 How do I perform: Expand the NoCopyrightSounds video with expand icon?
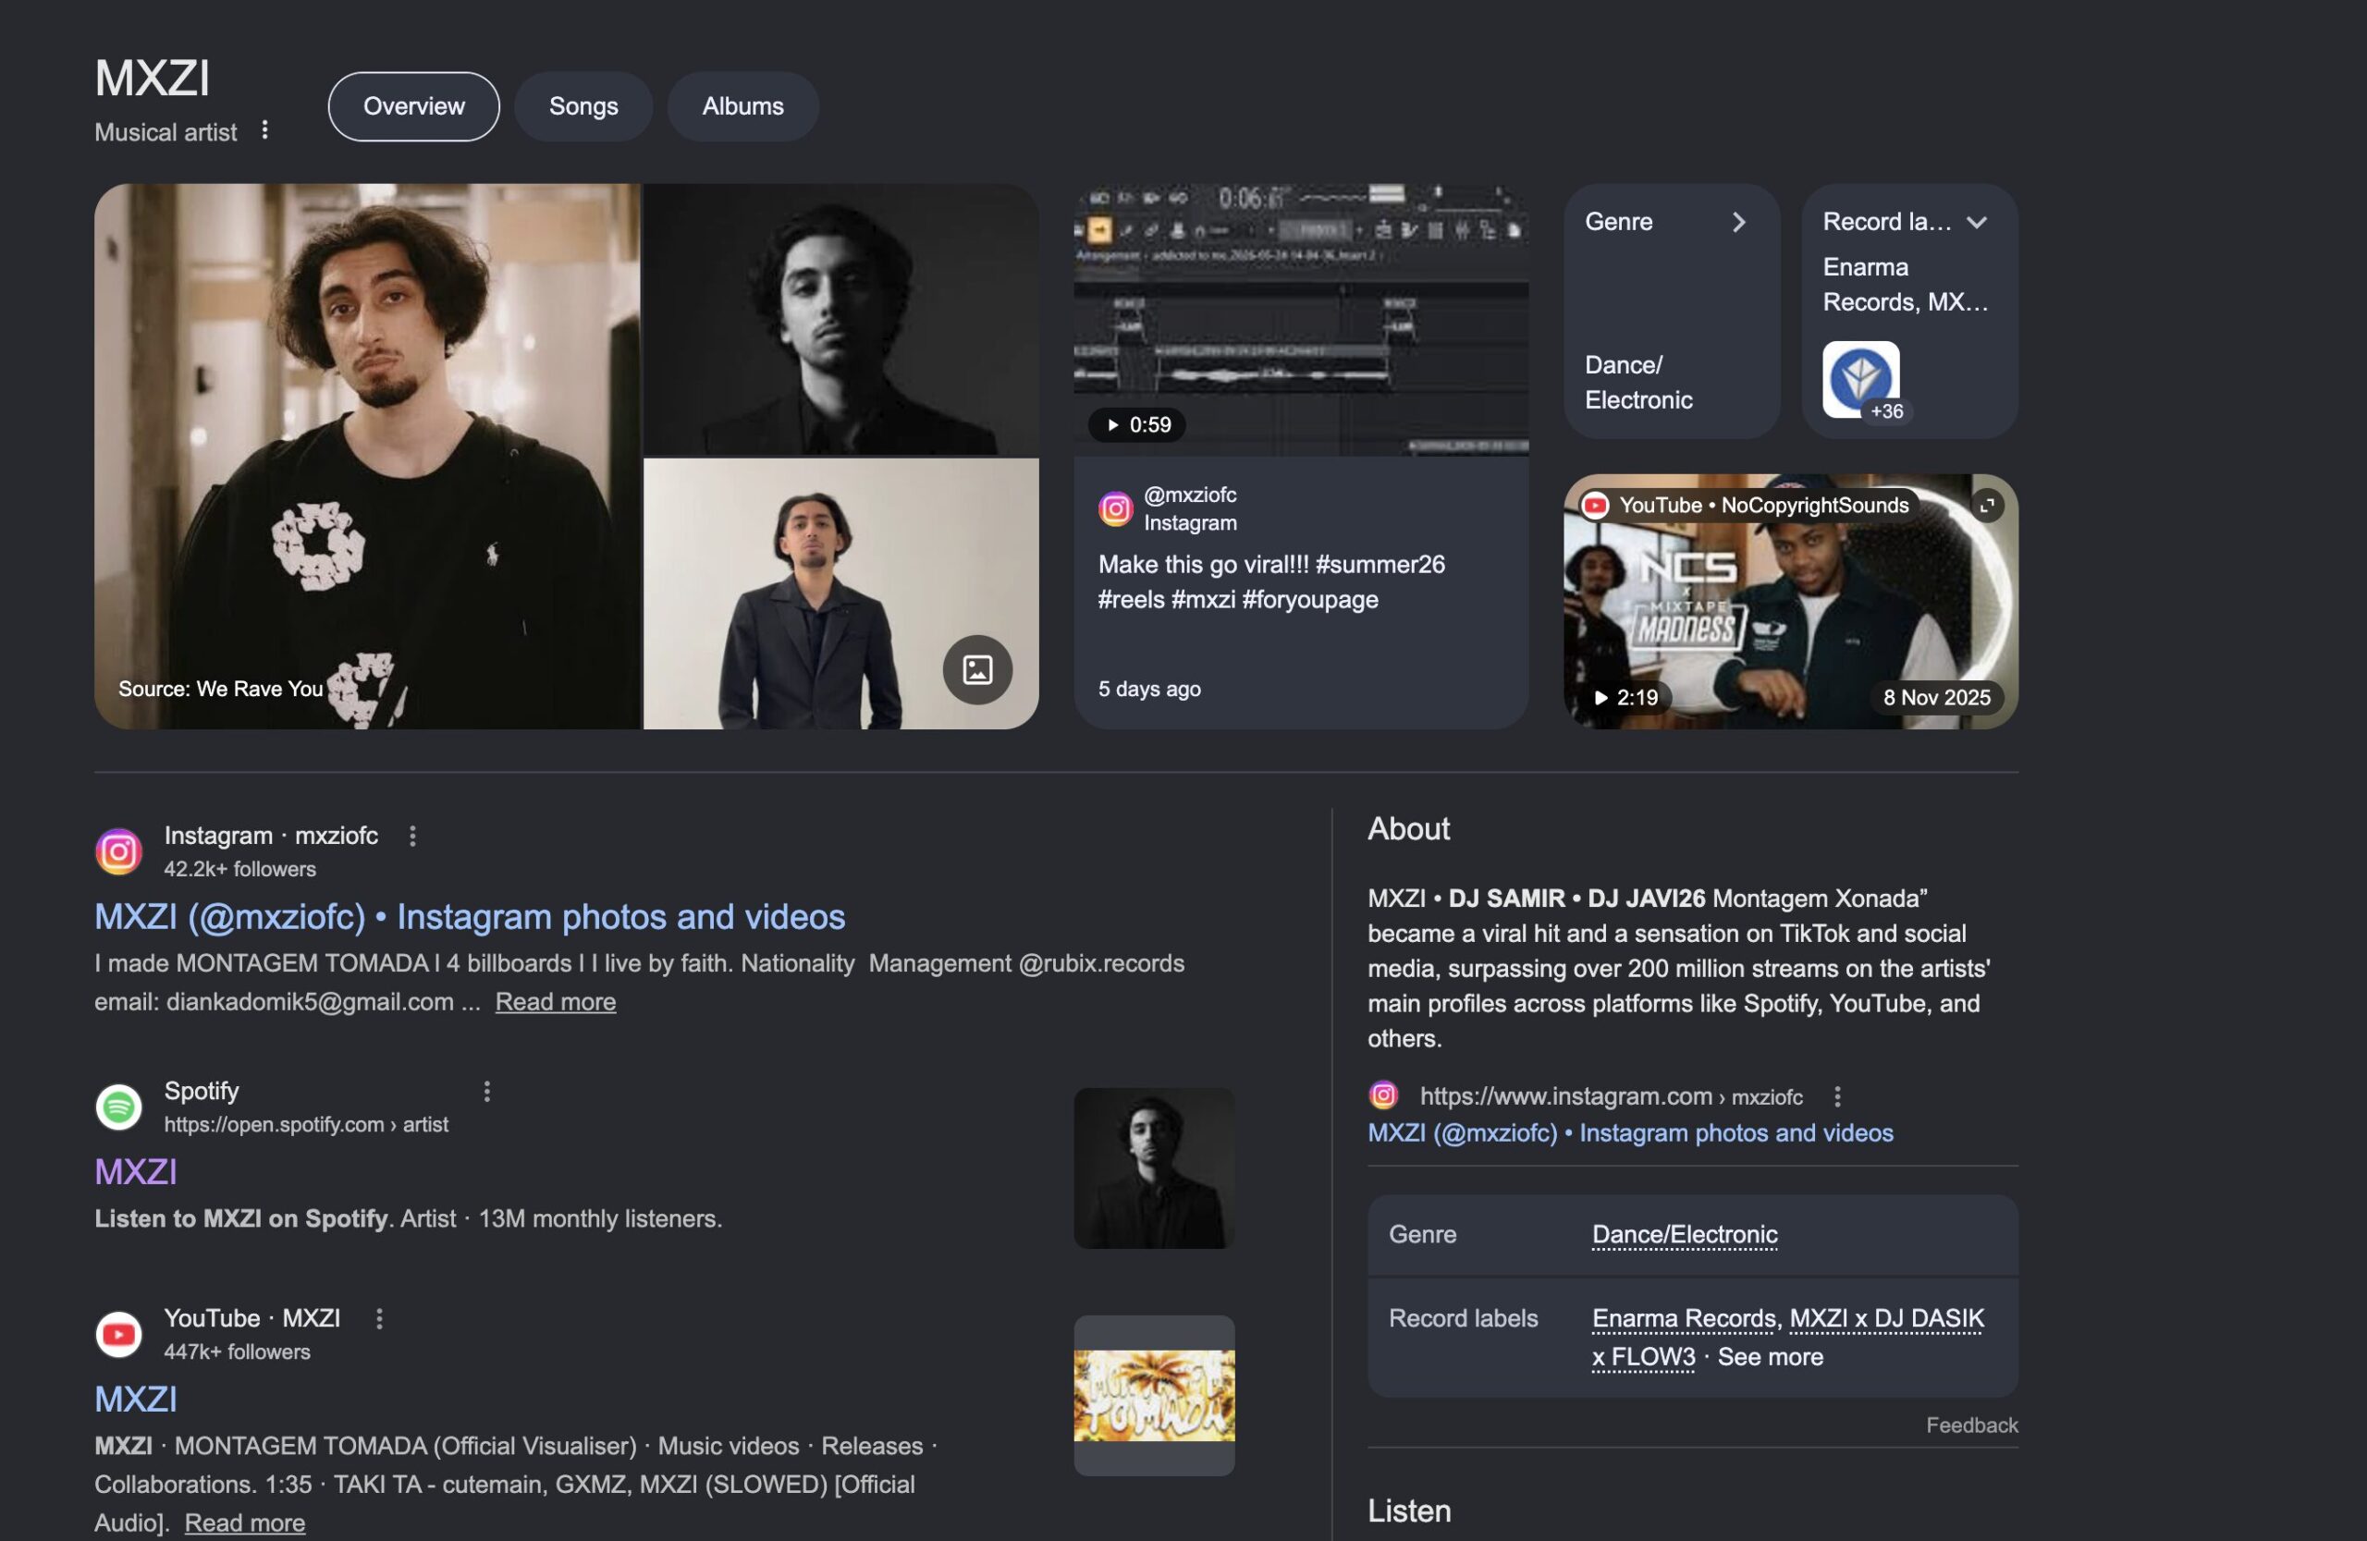1986,505
